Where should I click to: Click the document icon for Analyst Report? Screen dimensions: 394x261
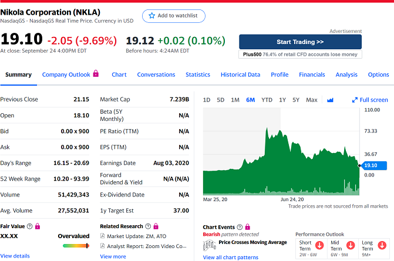(x=103, y=246)
